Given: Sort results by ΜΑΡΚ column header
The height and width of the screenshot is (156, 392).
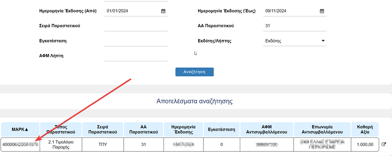Looking at the screenshot, I should [x=20, y=129].
